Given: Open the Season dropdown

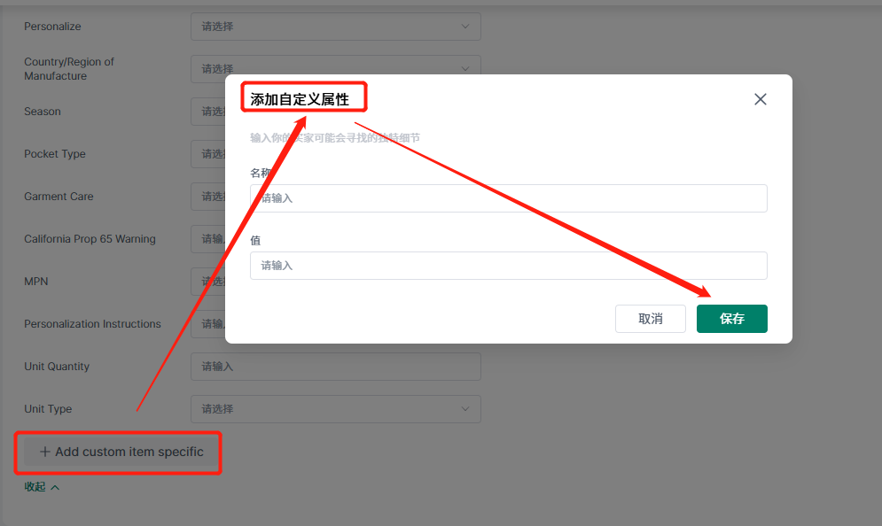Looking at the screenshot, I should click(208, 112).
